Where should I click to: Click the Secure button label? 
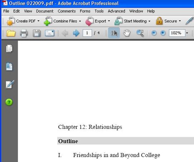171,21
